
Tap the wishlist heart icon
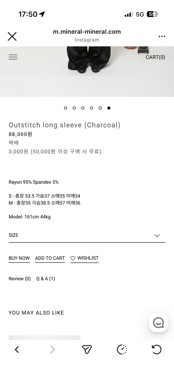pos(73,258)
